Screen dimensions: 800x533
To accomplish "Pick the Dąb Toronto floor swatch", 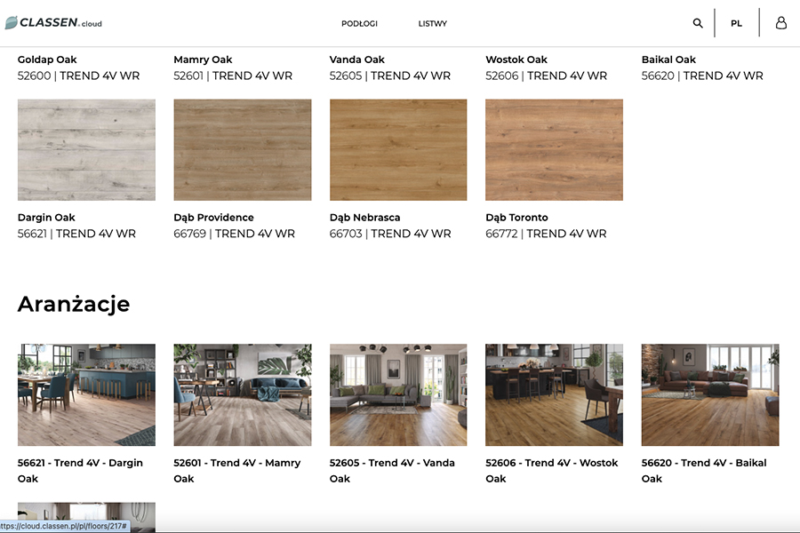I will [x=554, y=149].
